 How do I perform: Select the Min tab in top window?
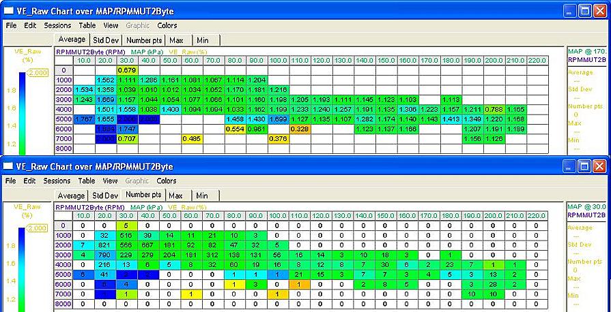coord(202,40)
